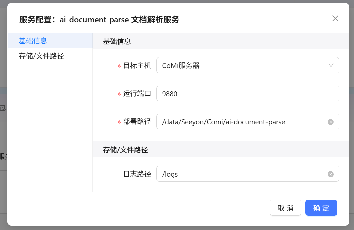Screen dimensions: 354x230
Task: Click the 部署路径 field label
Action: coord(137,122)
